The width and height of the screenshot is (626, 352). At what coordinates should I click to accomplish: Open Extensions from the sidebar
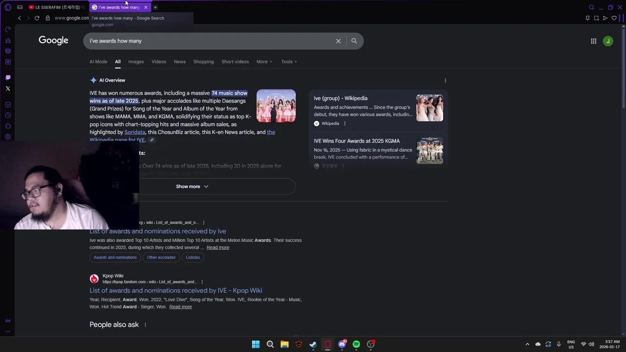8,126
